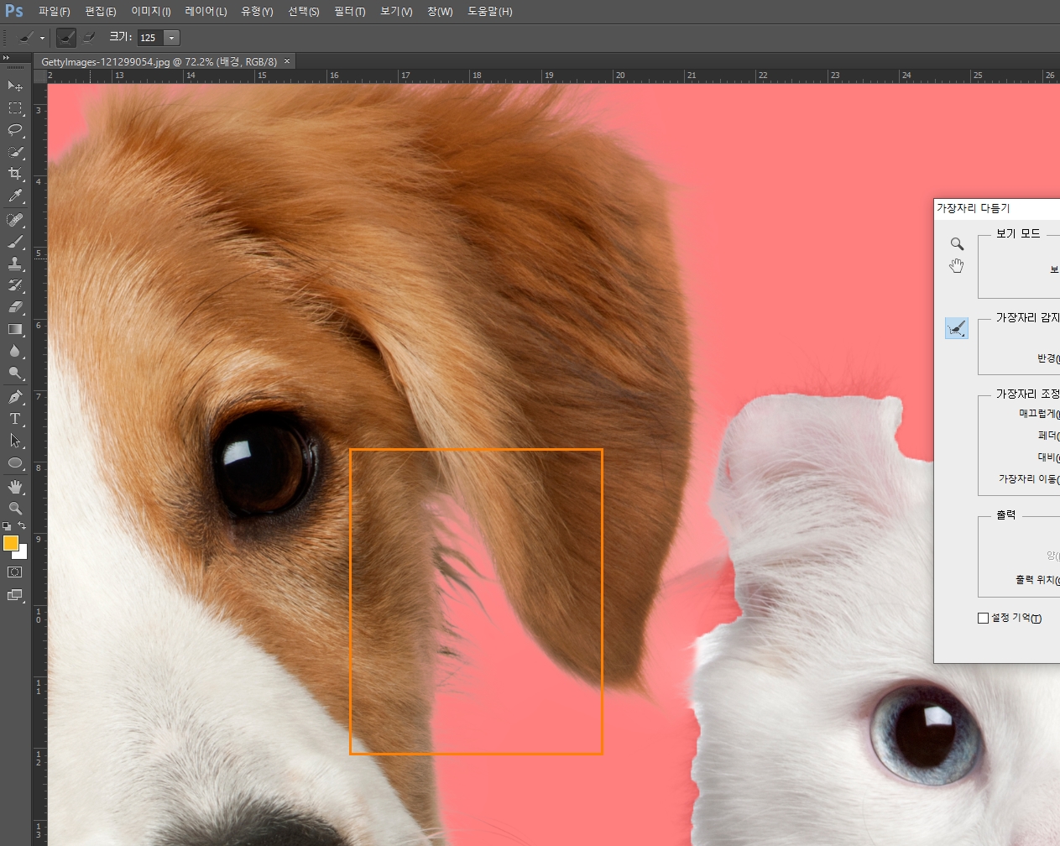Open the foreground color picker
Image resolution: width=1060 pixels, height=846 pixels.
coord(11,543)
